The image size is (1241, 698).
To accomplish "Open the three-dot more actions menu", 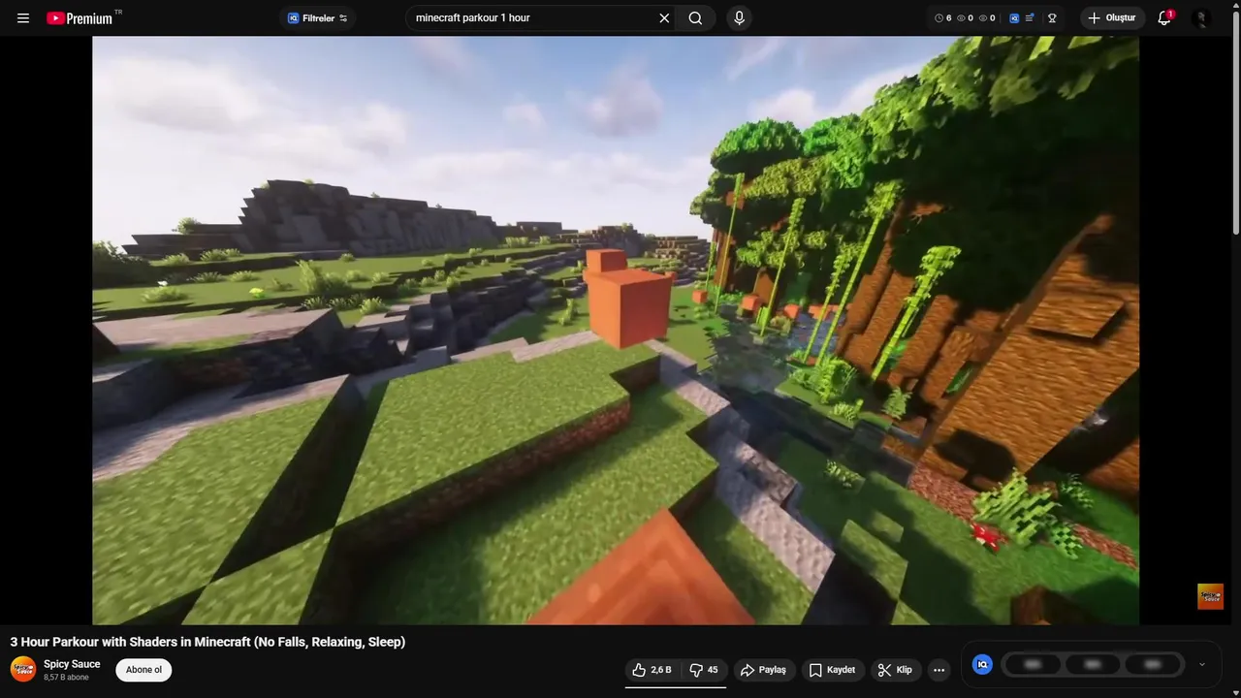I will click(939, 670).
